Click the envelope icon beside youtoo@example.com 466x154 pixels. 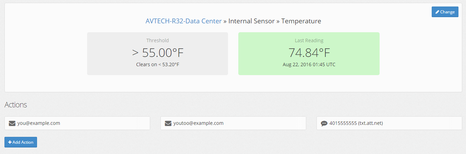click(168, 123)
